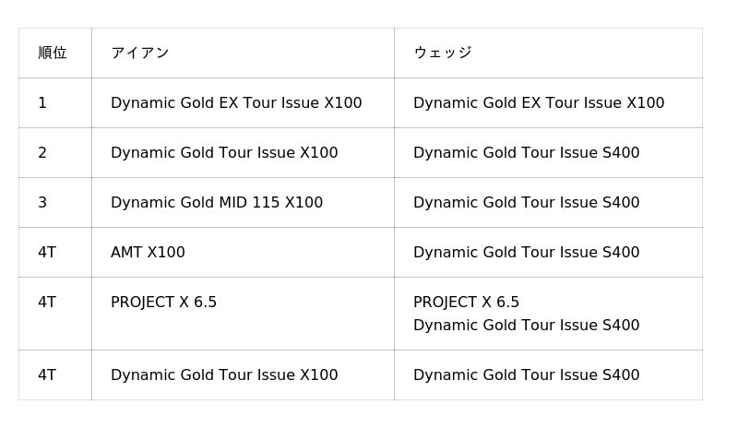Select wedge Dynamic Gold EX Tour Issue X100
738x428 pixels.
click(x=539, y=102)
